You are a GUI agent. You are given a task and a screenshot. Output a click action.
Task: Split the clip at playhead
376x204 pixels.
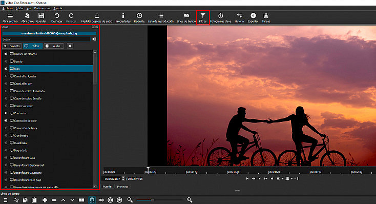(81, 200)
